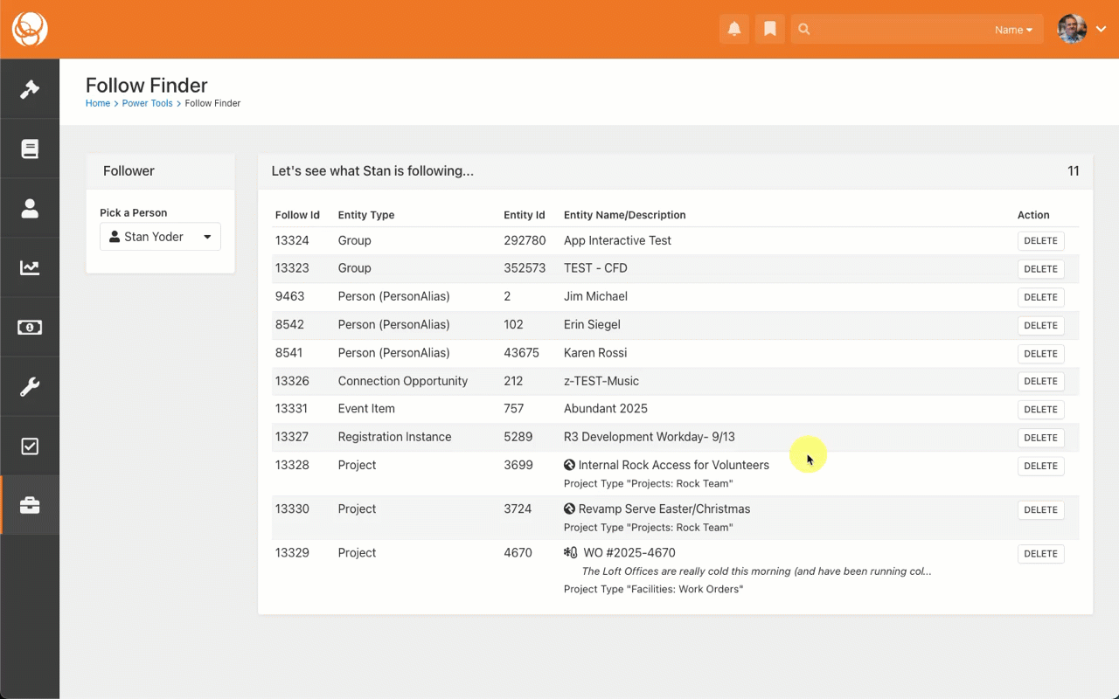Open the wrench sidebar icon
This screenshot has height=699, width=1119.
30,386
